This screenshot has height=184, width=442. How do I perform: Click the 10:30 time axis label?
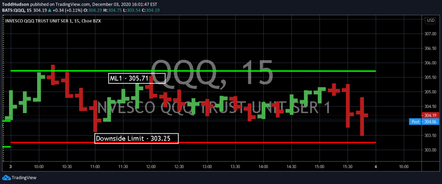coord(67,166)
